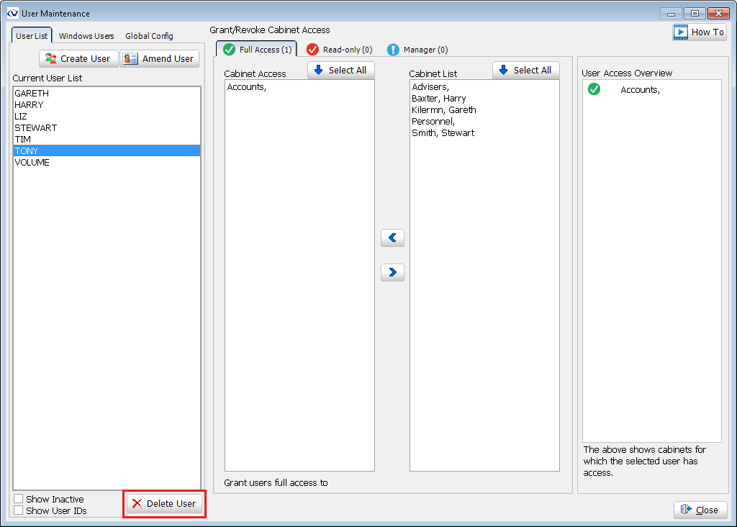Select Smith, Stewart in the Cabinet List
The width and height of the screenshot is (737, 527).
(x=484, y=133)
